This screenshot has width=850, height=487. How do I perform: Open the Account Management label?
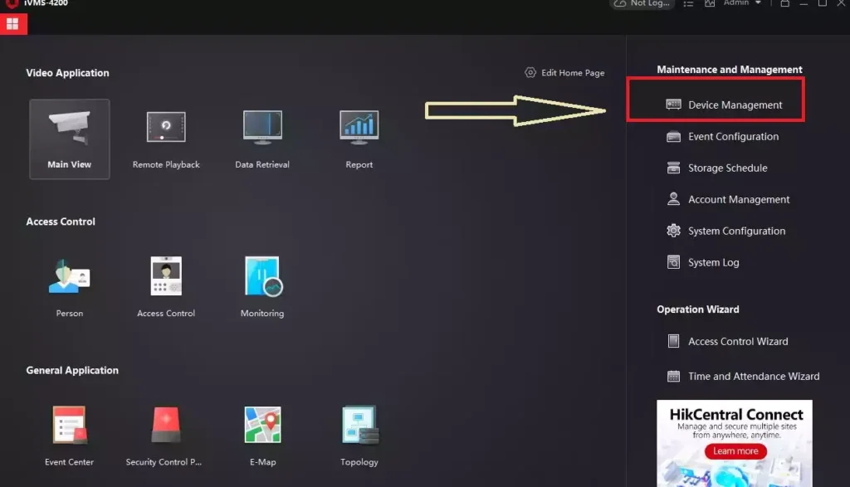click(x=739, y=199)
